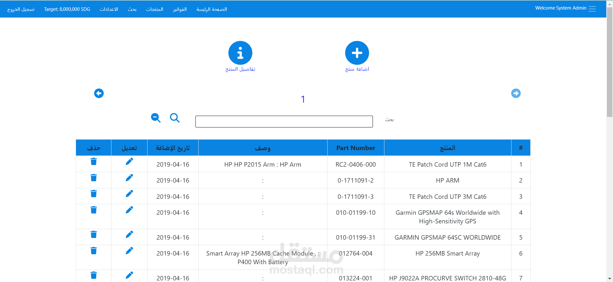Click the # column header
Viewport: 613px width, 282px height.
521,148
